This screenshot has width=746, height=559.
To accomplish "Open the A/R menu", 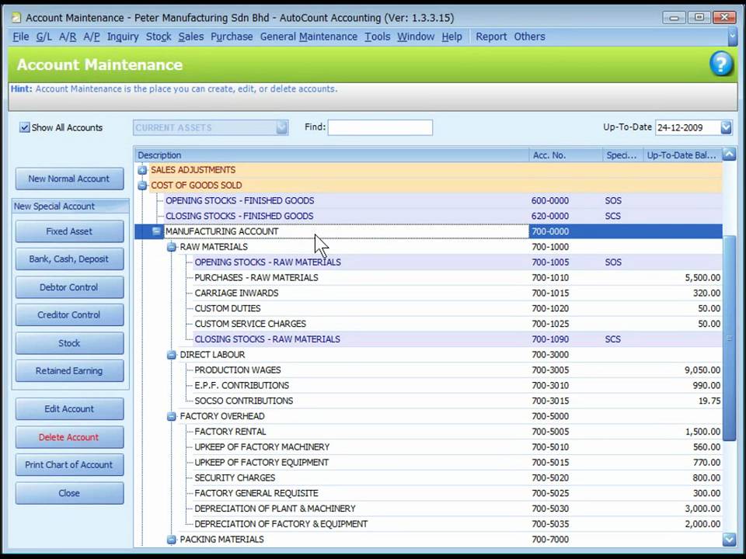I will 68,36.
